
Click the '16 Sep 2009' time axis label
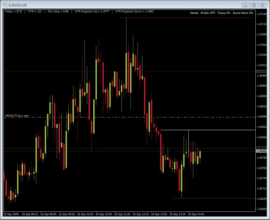point(11,214)
